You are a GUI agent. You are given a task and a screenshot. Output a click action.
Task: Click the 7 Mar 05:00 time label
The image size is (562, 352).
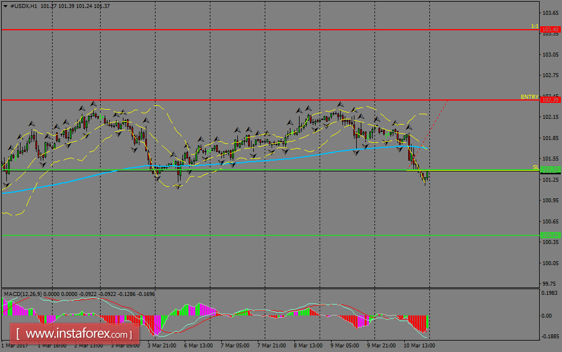235,346
